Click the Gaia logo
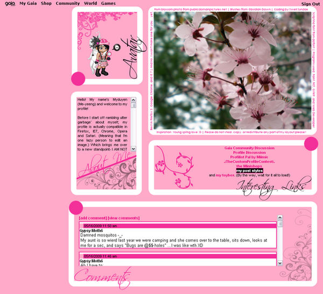 (x=10, y=4)
